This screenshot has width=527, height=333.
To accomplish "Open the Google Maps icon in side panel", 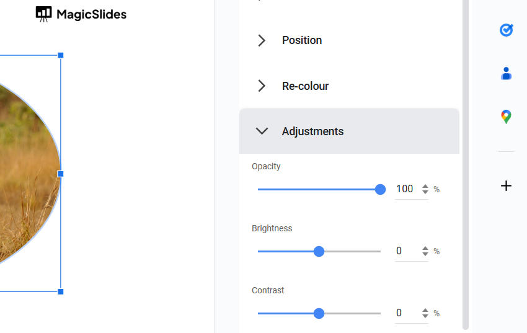I will point(506,117).
